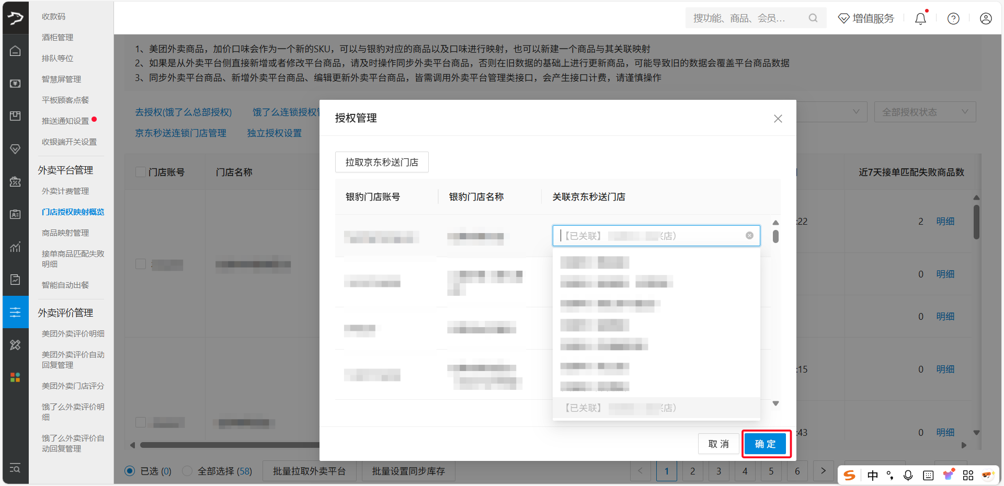Open 智能自动出餐 menu item
This screenshot has width=1004, height=486.
(x=65, y=285)
